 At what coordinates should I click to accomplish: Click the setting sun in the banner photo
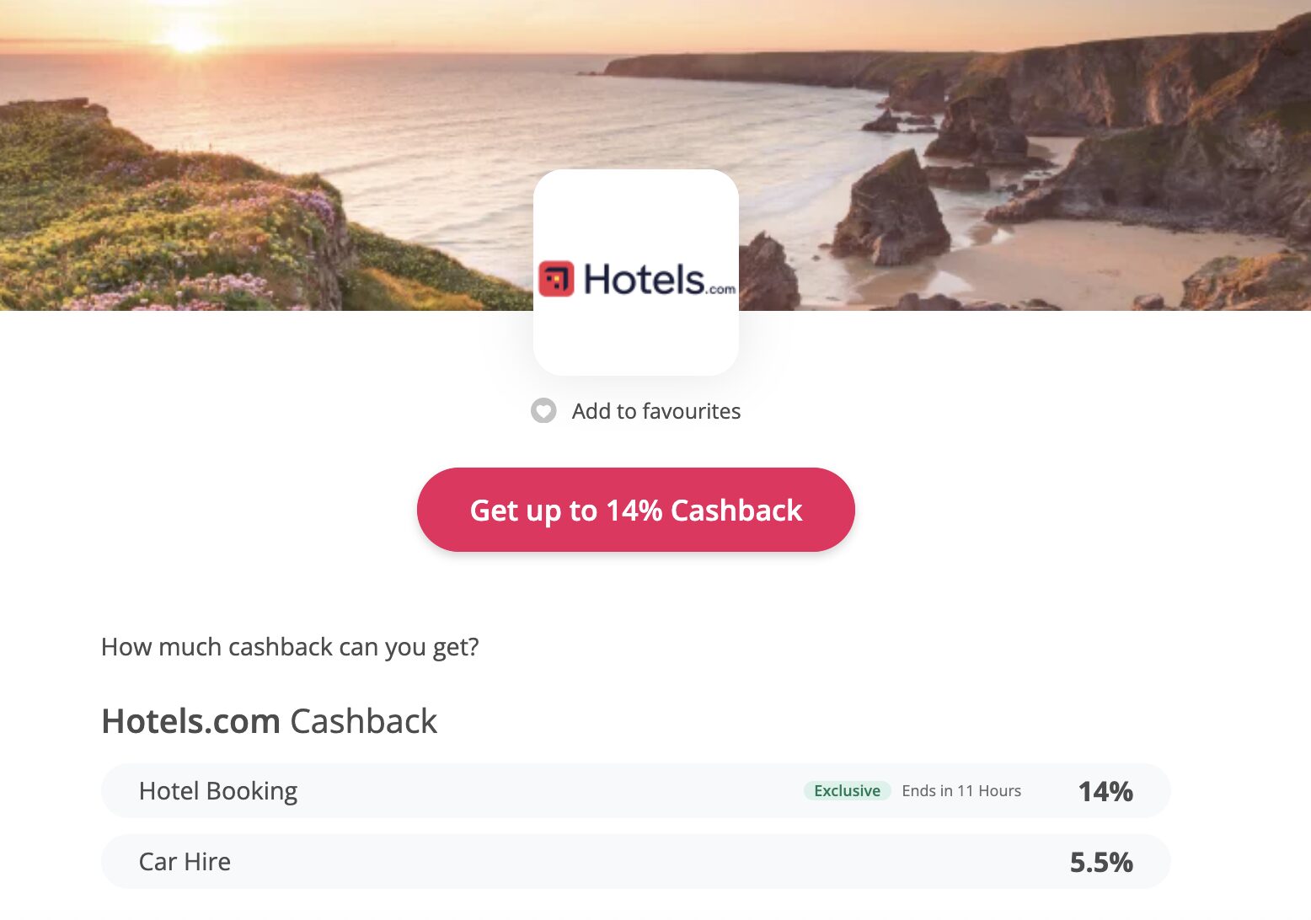(x=187, y=37)
